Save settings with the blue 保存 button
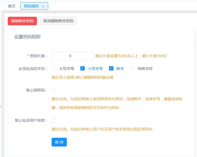This screenshot has height=157, width=197. pyautogui.click(x=59, y=142)
